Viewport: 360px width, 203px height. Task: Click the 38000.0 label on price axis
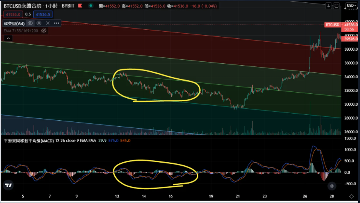351,49
